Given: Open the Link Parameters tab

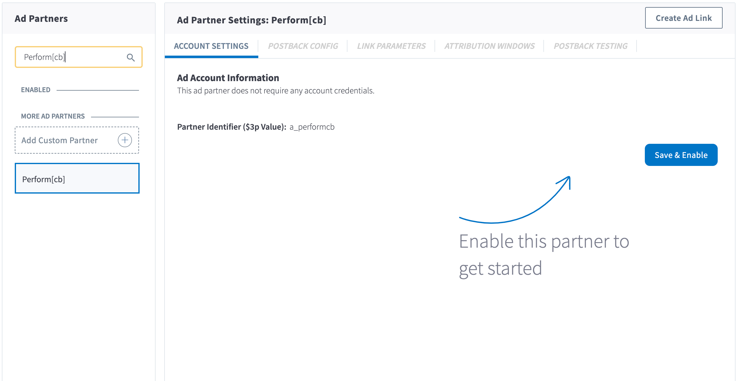Looking at the screenshot, I should click(x=391, y=46).
